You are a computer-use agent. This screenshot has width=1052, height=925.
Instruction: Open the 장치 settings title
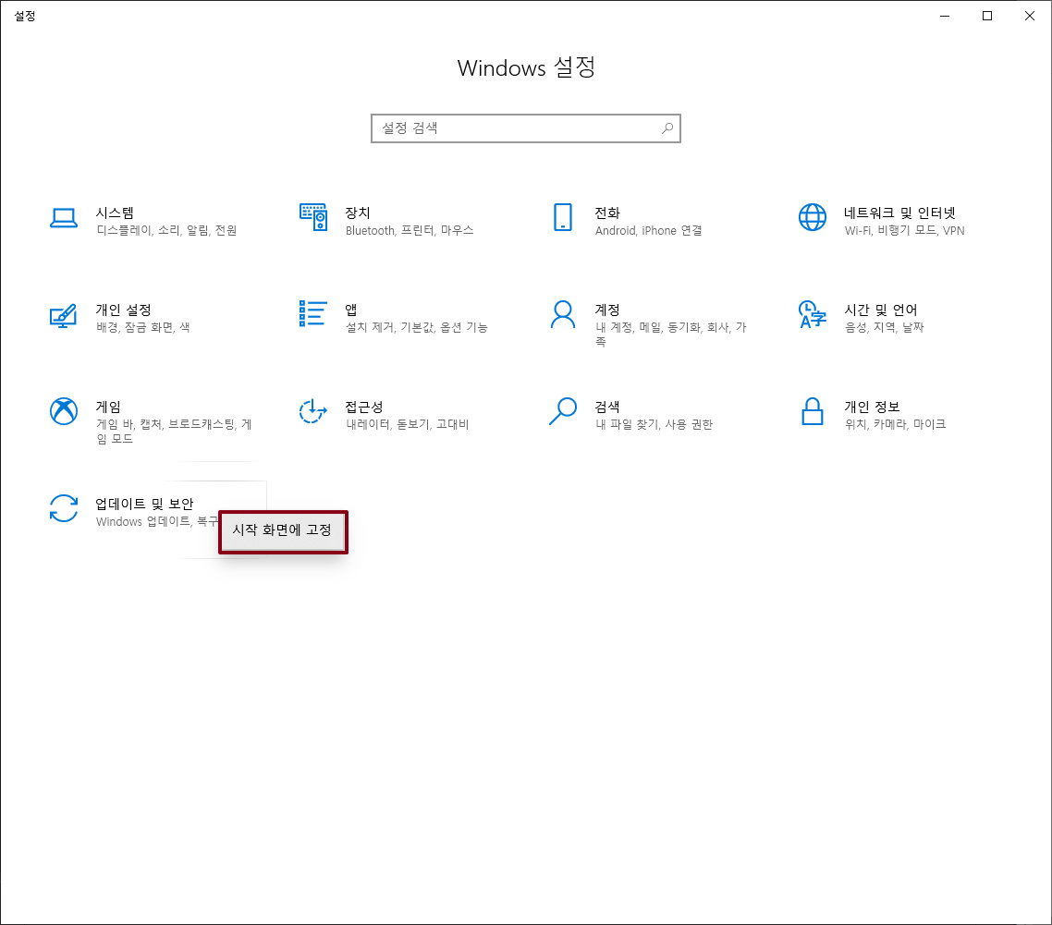pos(358,213)
